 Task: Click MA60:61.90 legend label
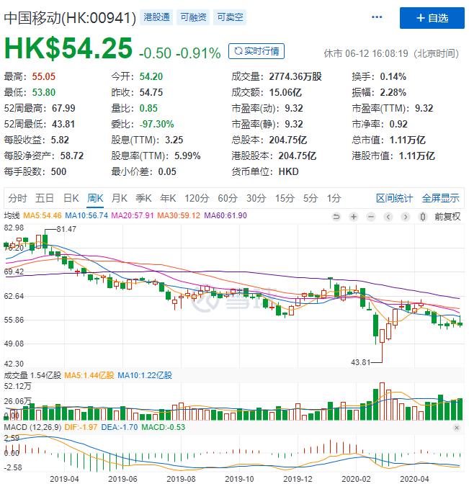[225, 215]
